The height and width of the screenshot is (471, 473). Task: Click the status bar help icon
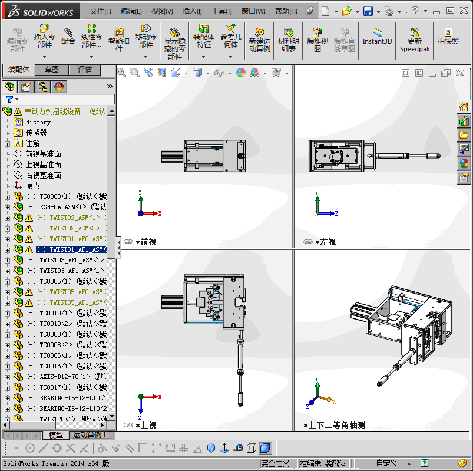tap(424, 463)
